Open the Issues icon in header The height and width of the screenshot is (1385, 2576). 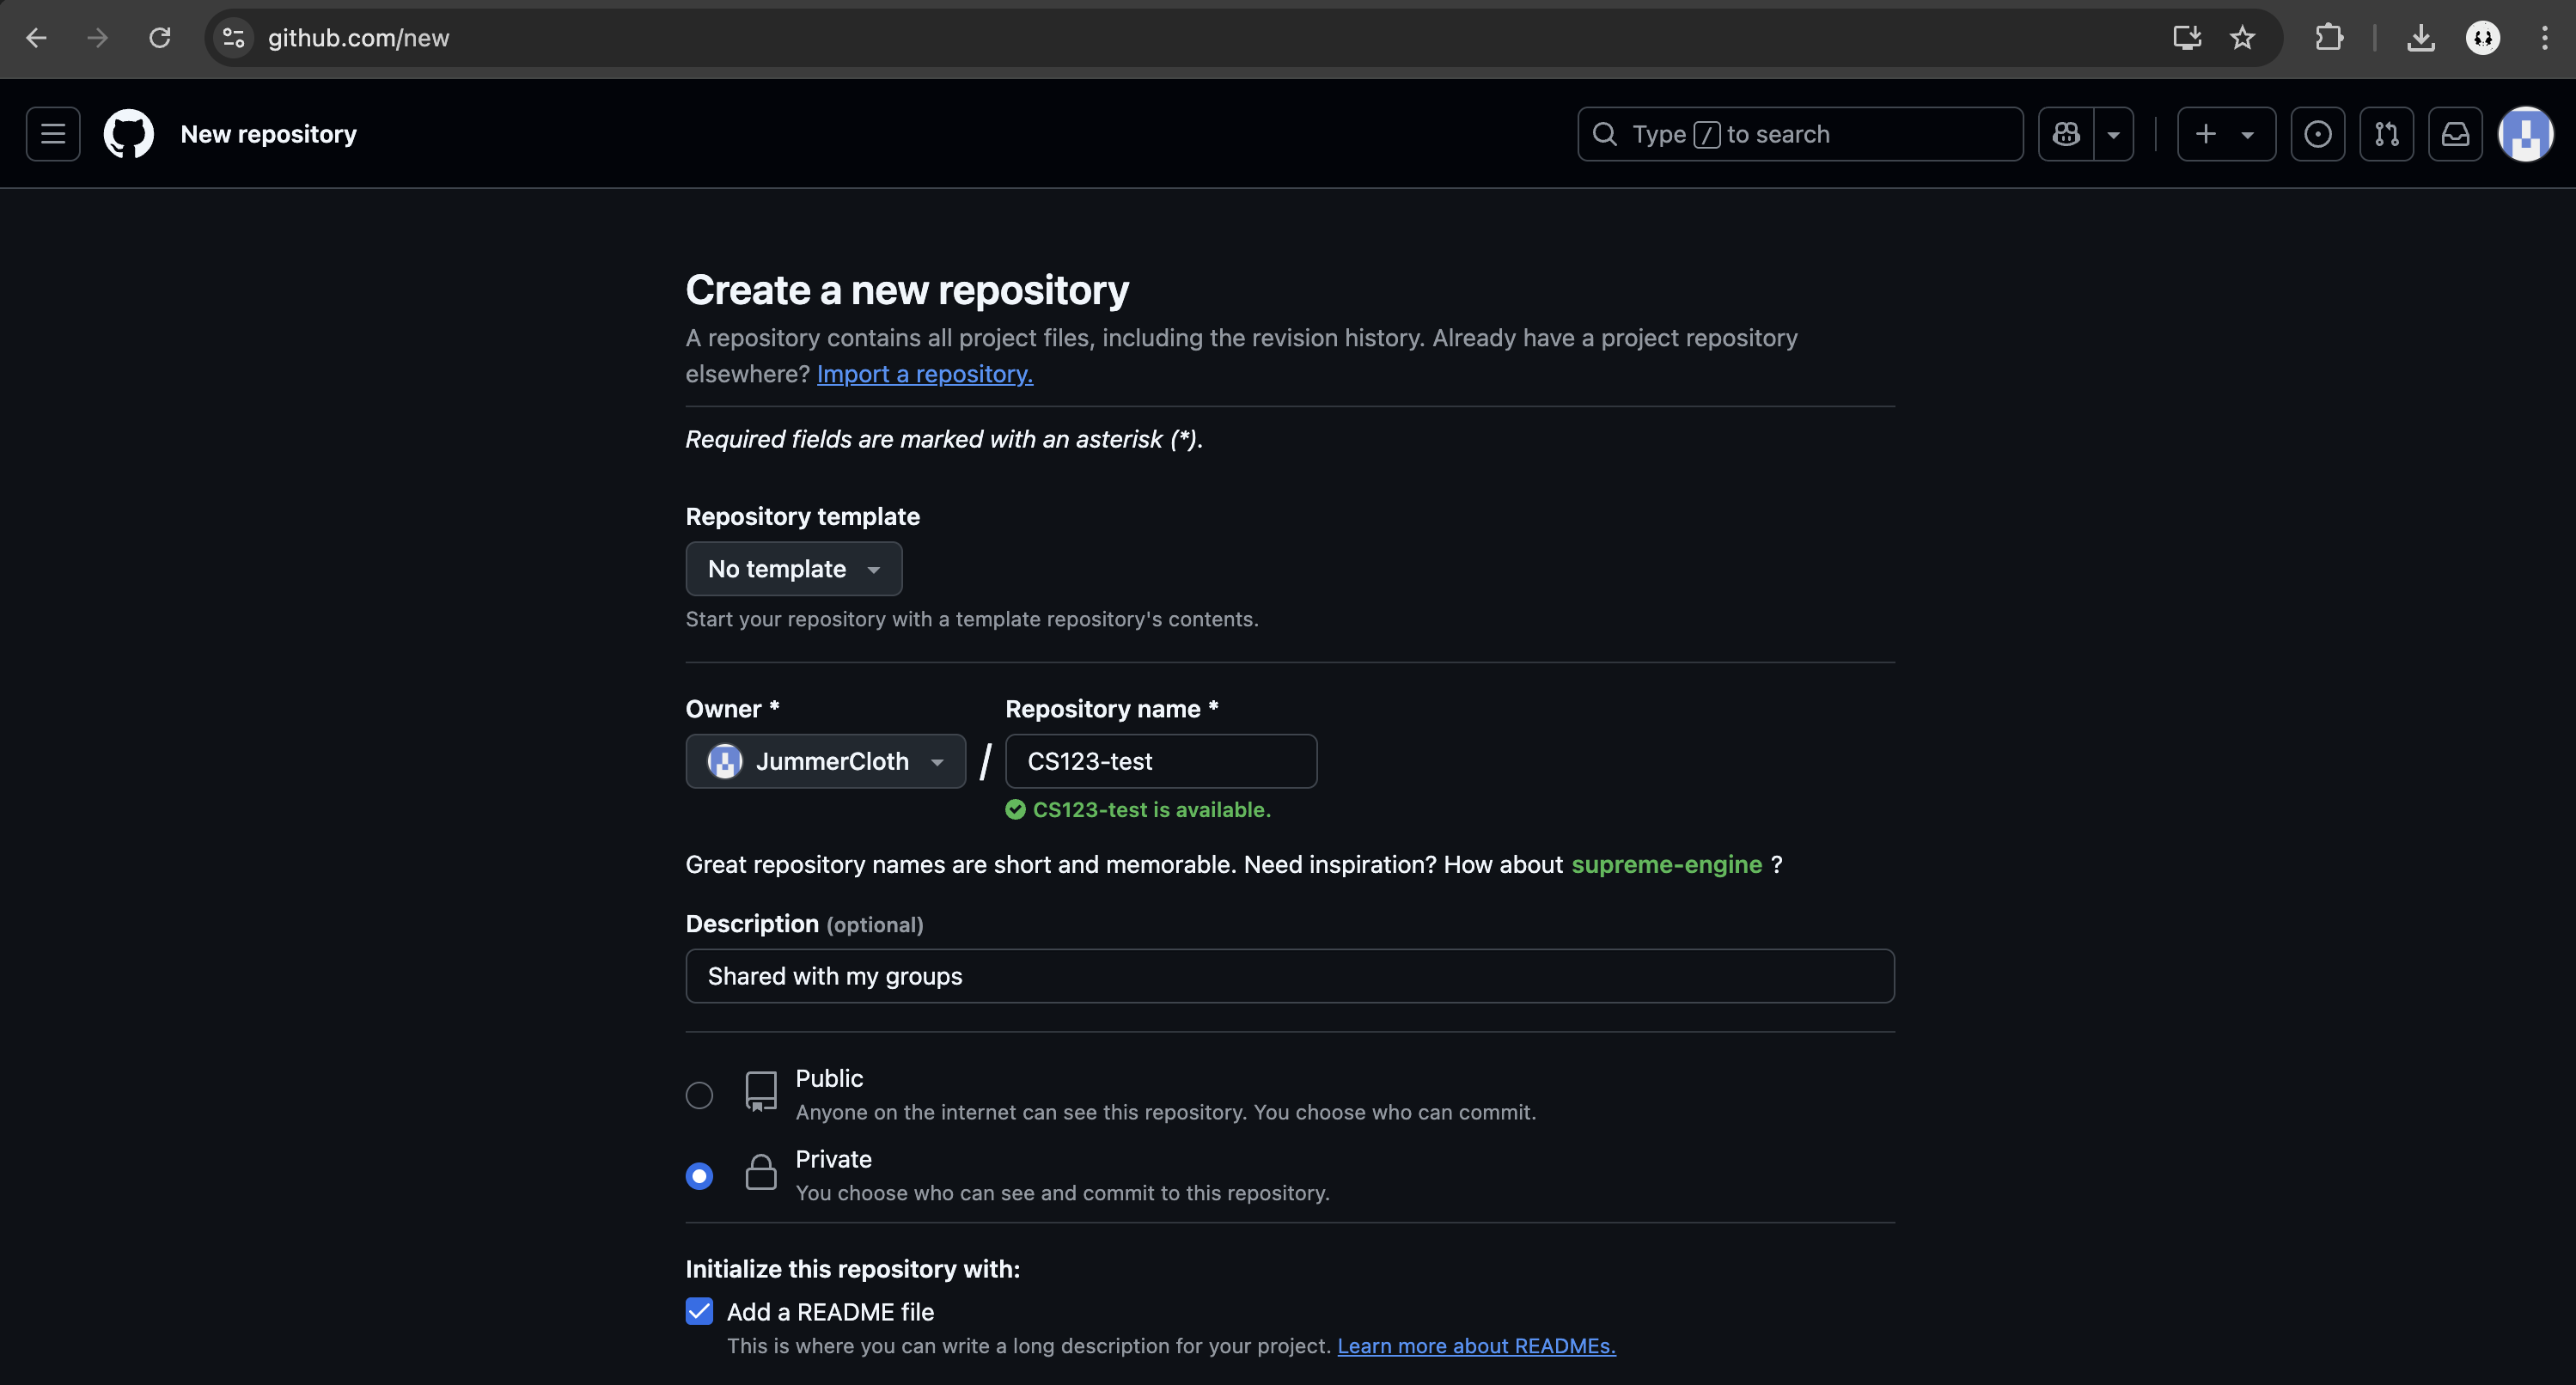click(x=2317, y=134)
